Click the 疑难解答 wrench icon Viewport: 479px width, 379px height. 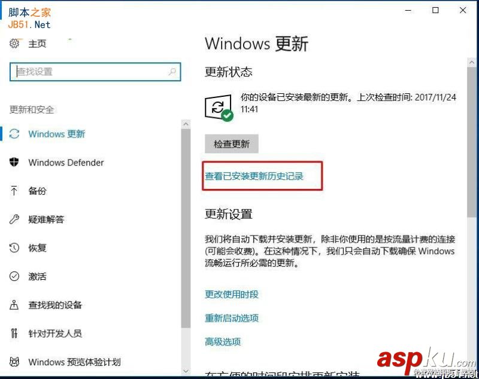tap(14, 219)
